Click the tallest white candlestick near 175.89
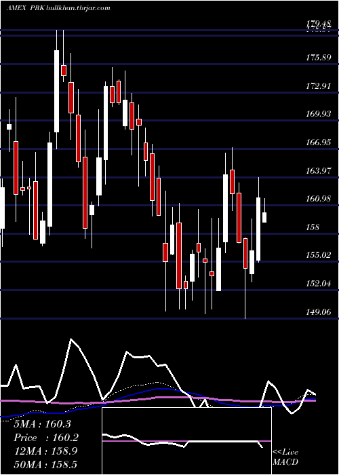 (x=56, y=91)
